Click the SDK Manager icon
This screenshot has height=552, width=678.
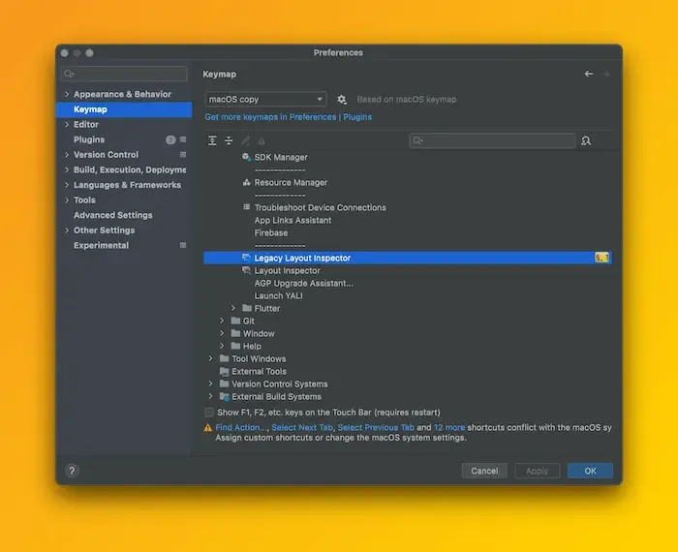pos(246,157)
